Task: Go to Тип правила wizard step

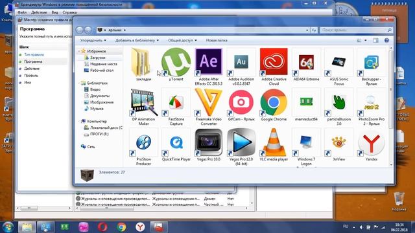Action: [x=34, y=54]
